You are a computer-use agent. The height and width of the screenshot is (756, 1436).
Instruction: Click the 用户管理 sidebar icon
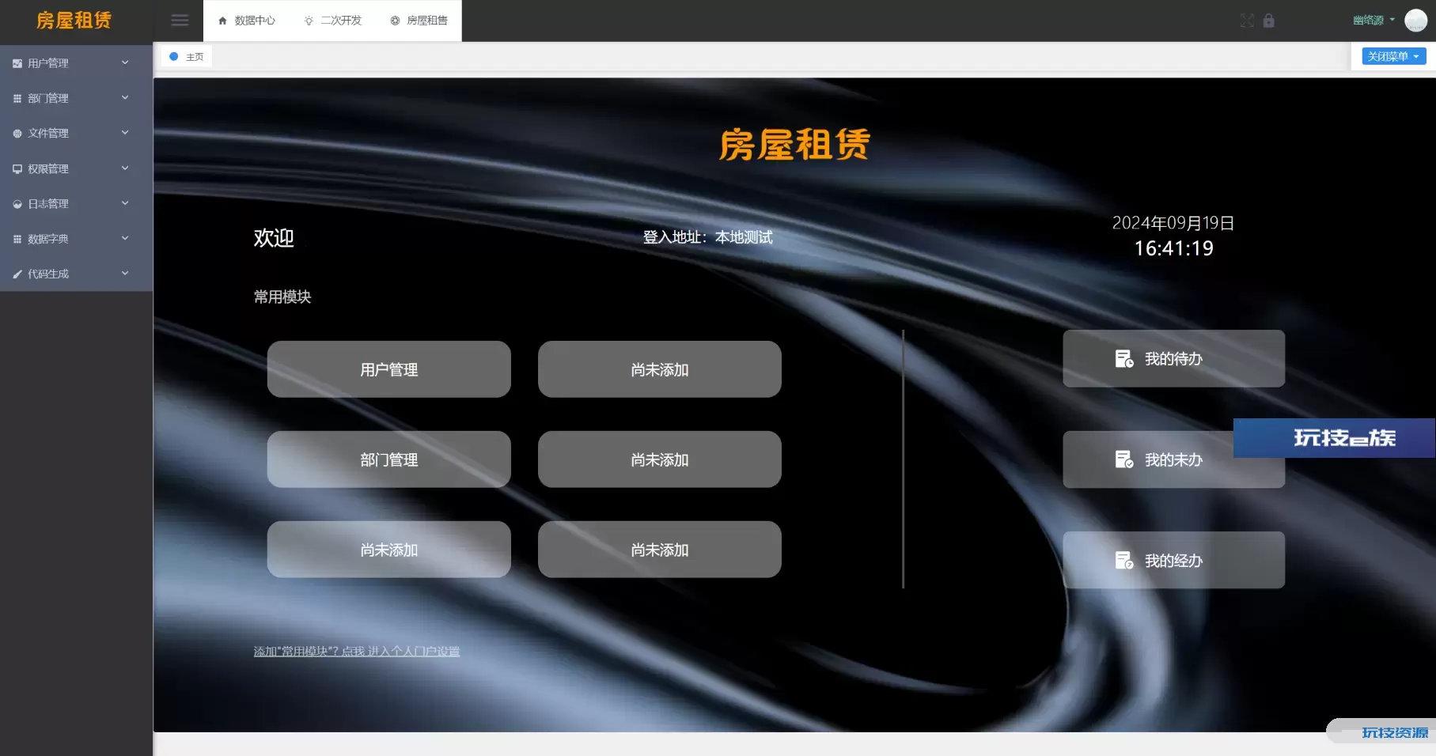pos(17,63)
